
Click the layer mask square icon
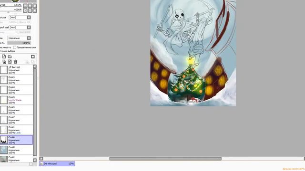[x=33, y=57]
